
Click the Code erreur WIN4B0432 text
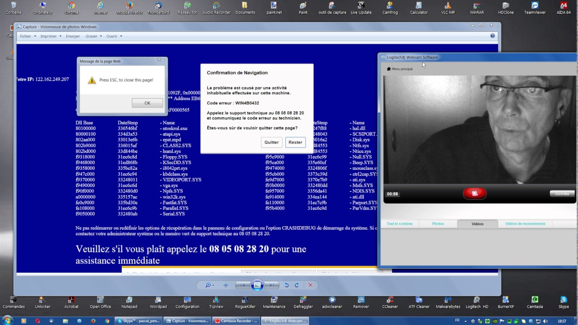click(x=233, y=103)
